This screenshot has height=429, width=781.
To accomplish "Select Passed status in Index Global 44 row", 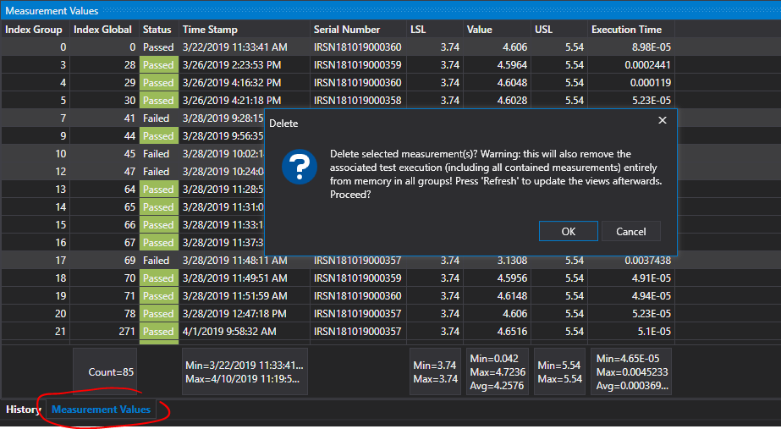I will click(159, 136).
